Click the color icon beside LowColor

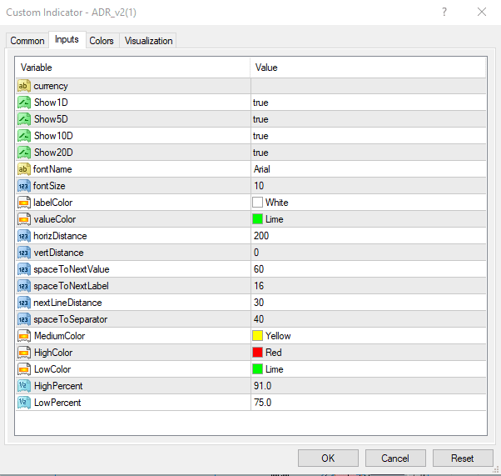point(24,369)
